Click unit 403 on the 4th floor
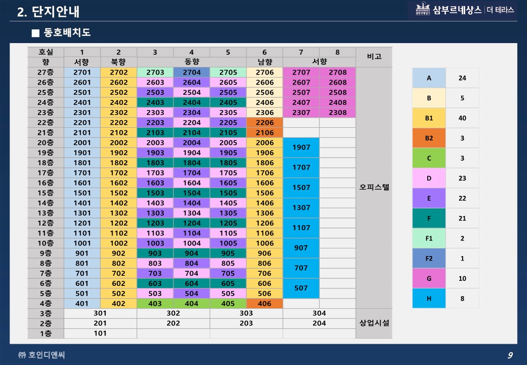The image size is (527, 365). 155,304
